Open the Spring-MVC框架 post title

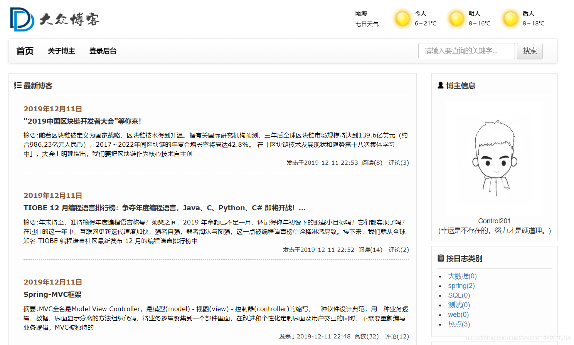coord(52,295)
